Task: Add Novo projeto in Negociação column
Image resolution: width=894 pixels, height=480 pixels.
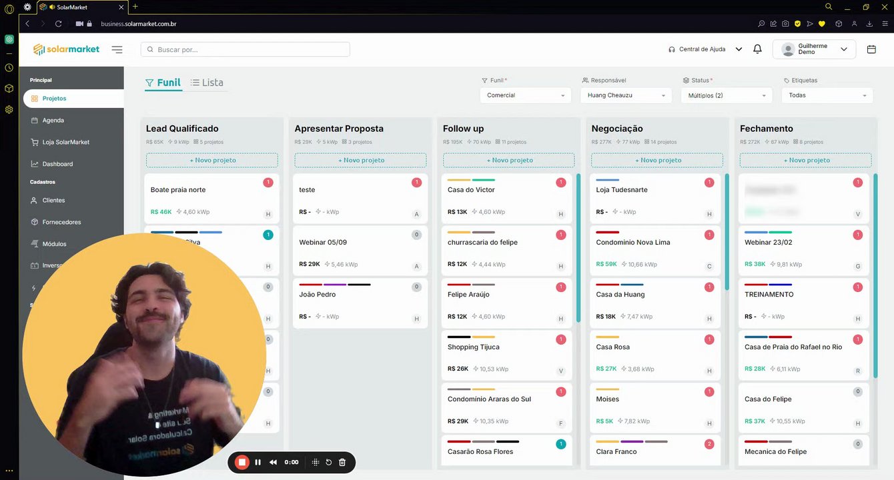Action: tap(657, 160)
